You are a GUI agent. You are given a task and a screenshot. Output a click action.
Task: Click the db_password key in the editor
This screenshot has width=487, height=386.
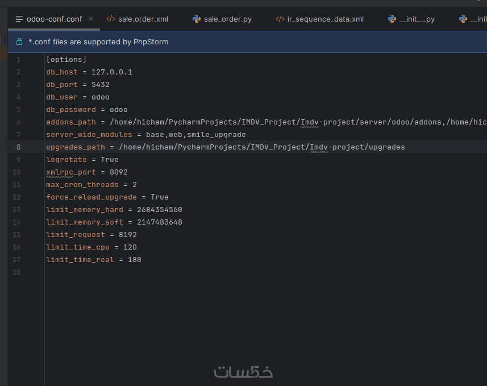[71, 110]
